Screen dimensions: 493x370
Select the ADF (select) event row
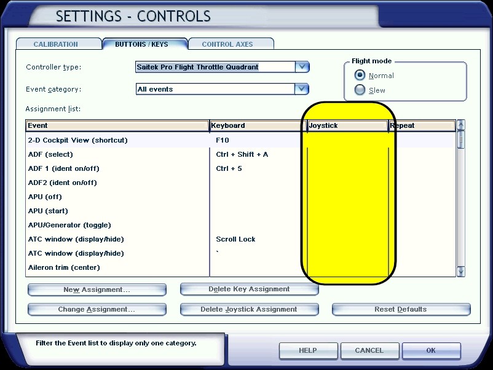(x=240, y=154)
